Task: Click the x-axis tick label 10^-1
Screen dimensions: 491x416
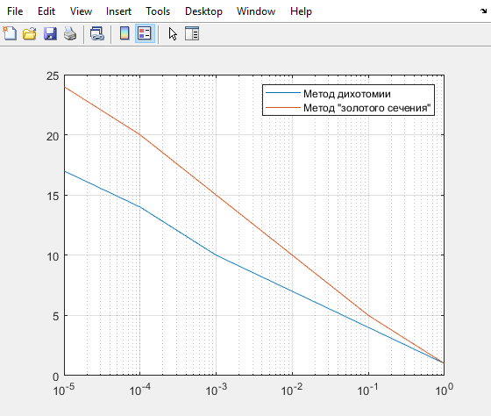Action: (x=368, y=390)
